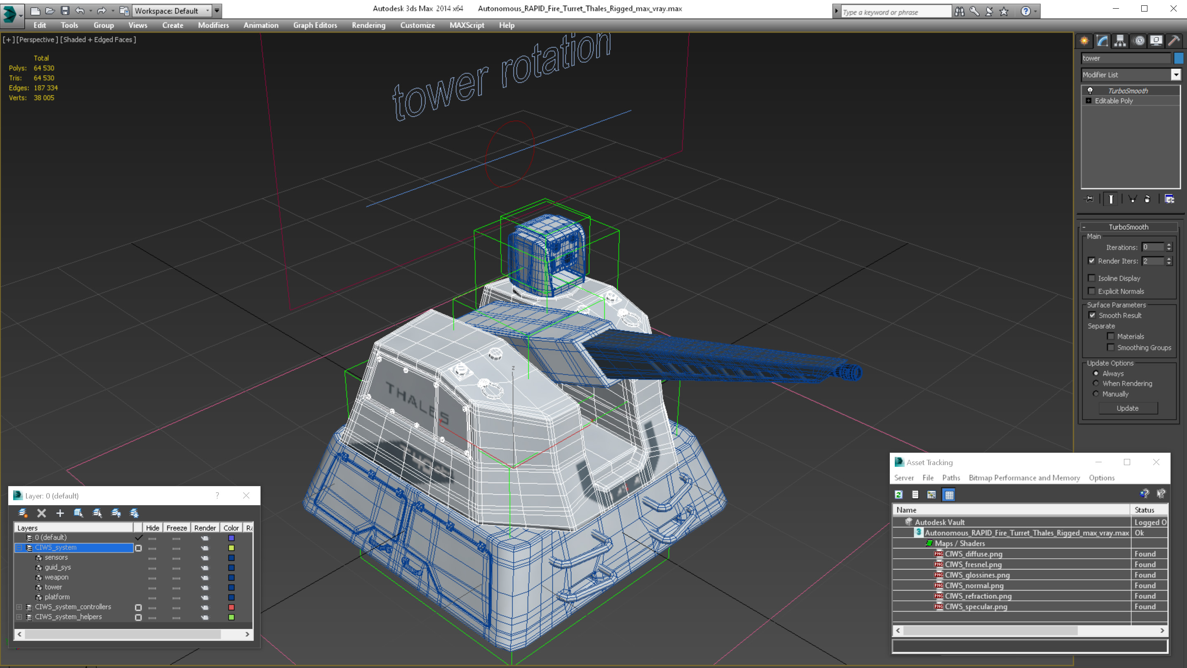Open the Motion command panel tab
Screen dimensions: 1187x668
click(1139, 40)
